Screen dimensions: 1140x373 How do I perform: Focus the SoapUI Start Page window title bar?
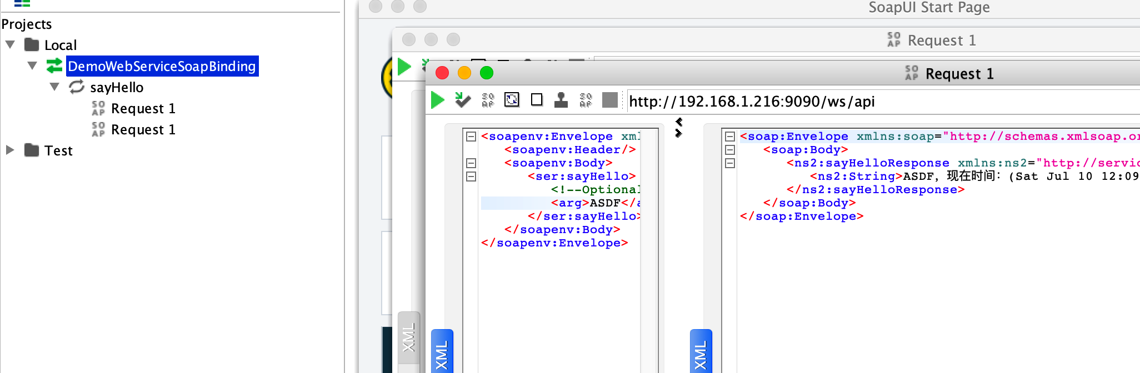coord(929,7)
